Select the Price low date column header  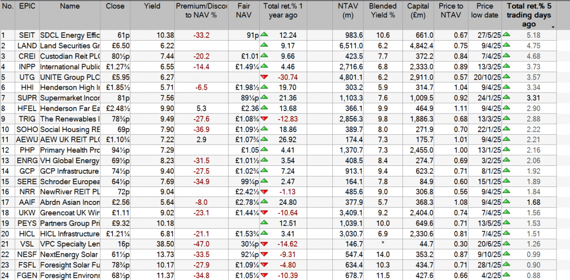point(484,11)
